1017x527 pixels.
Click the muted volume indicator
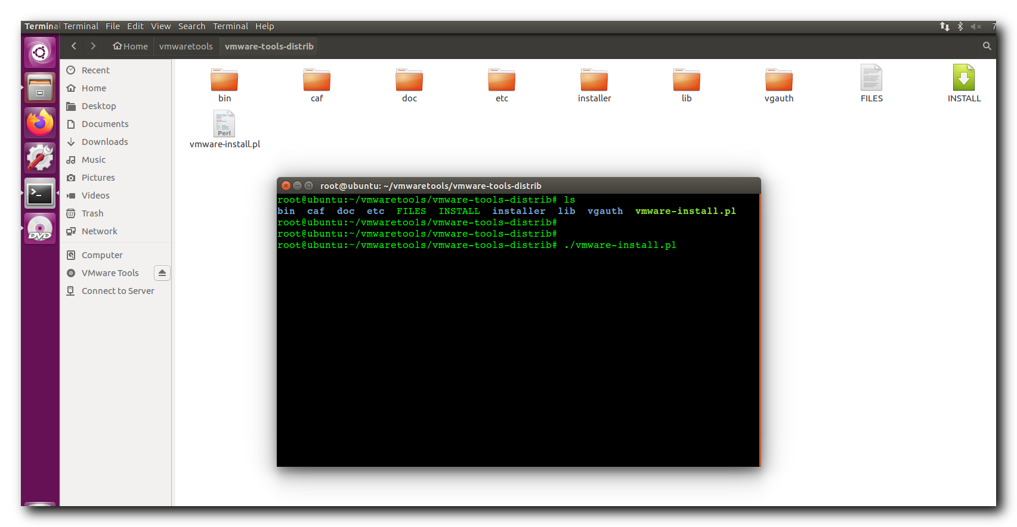coord(976,26)
